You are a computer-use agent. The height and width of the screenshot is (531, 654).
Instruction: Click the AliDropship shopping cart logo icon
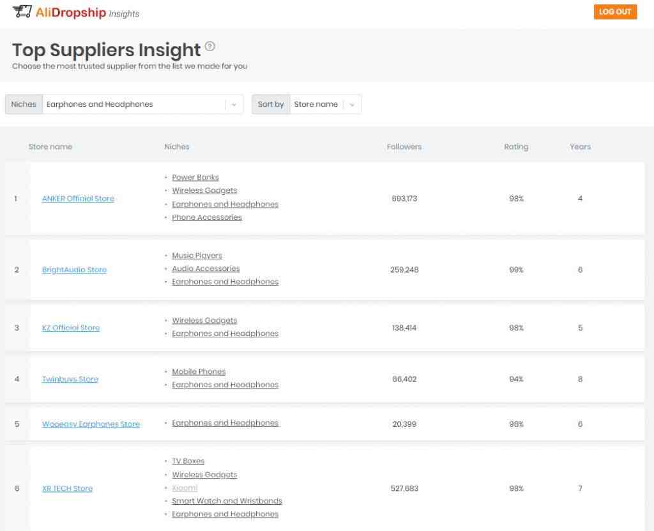[x=22, y=12]
